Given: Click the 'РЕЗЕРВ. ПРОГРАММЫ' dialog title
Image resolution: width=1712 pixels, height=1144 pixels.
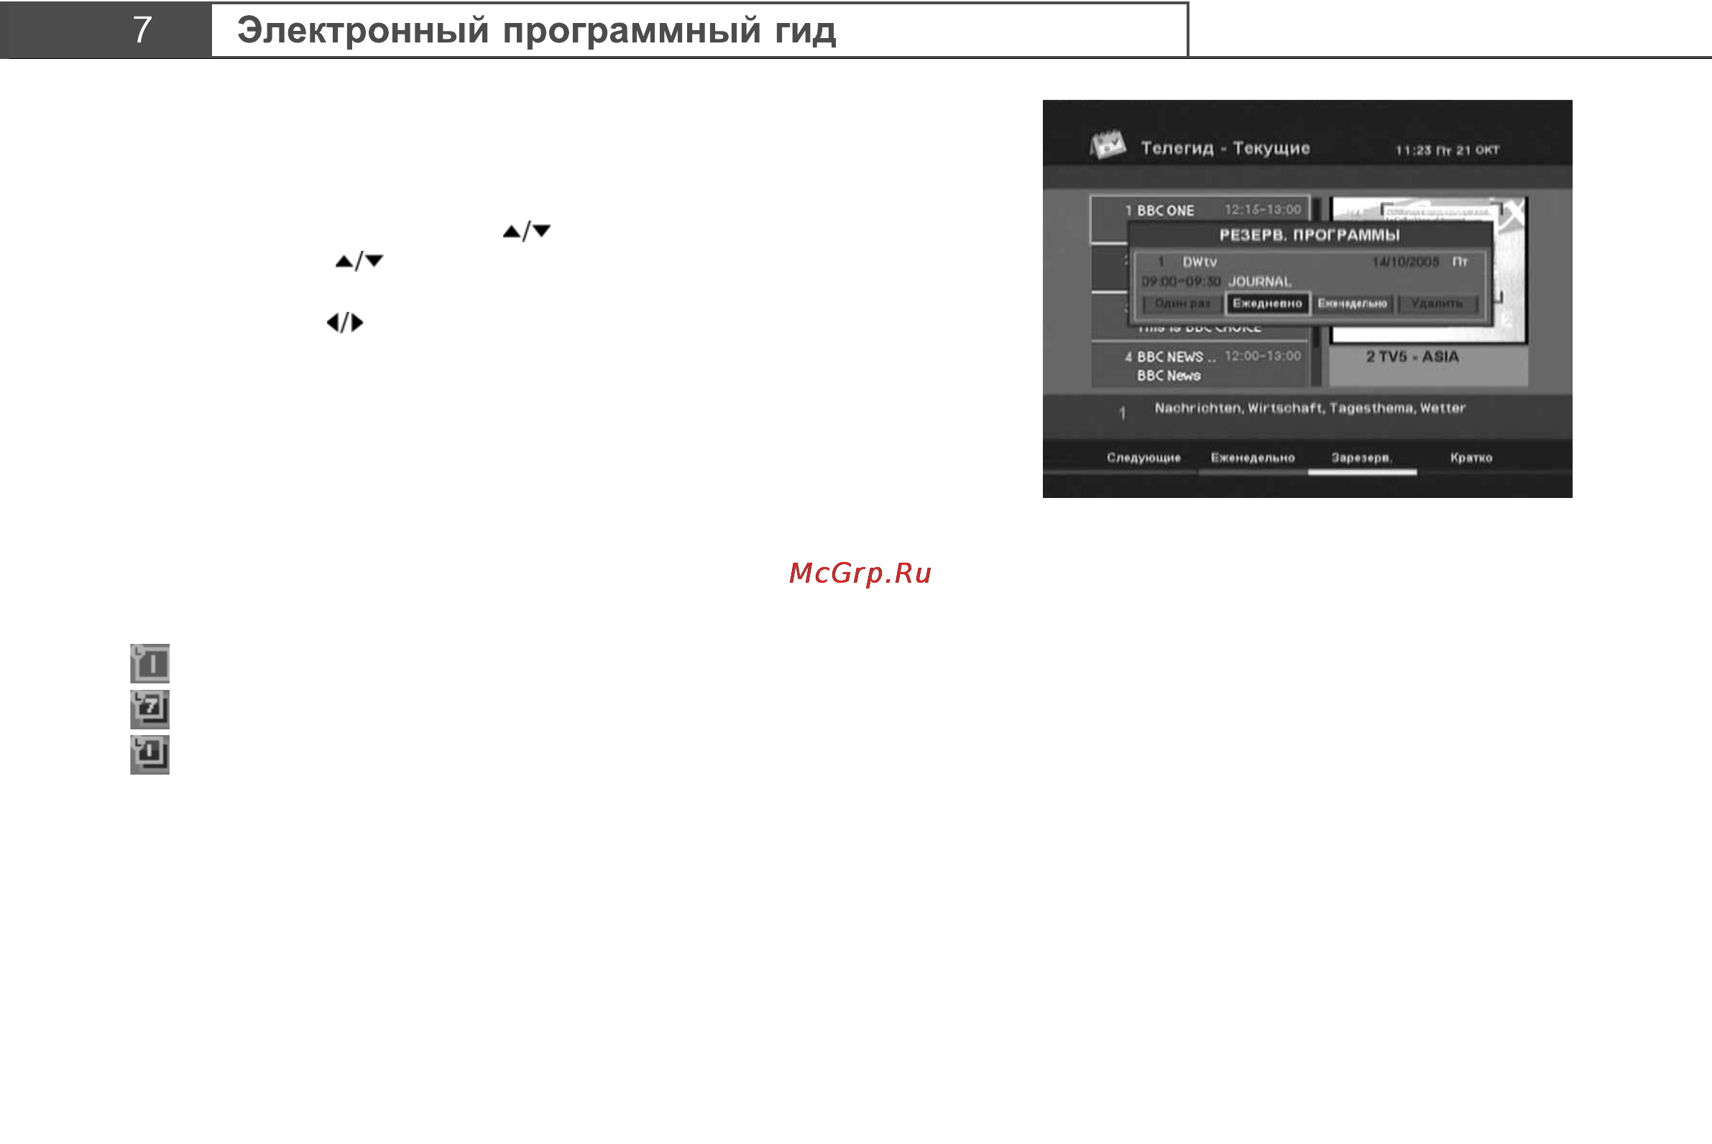Looking at the screenshot, I should (x=1310, y=235).
